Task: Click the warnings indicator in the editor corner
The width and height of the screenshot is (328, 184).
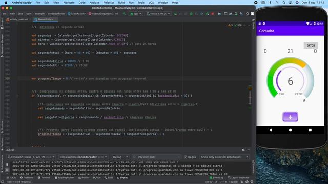Action: (230, 25)
